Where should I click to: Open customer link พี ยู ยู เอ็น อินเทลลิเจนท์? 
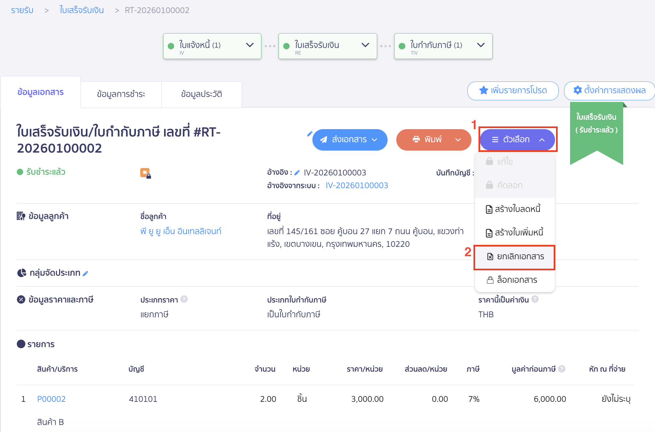[x=181, y=231]
